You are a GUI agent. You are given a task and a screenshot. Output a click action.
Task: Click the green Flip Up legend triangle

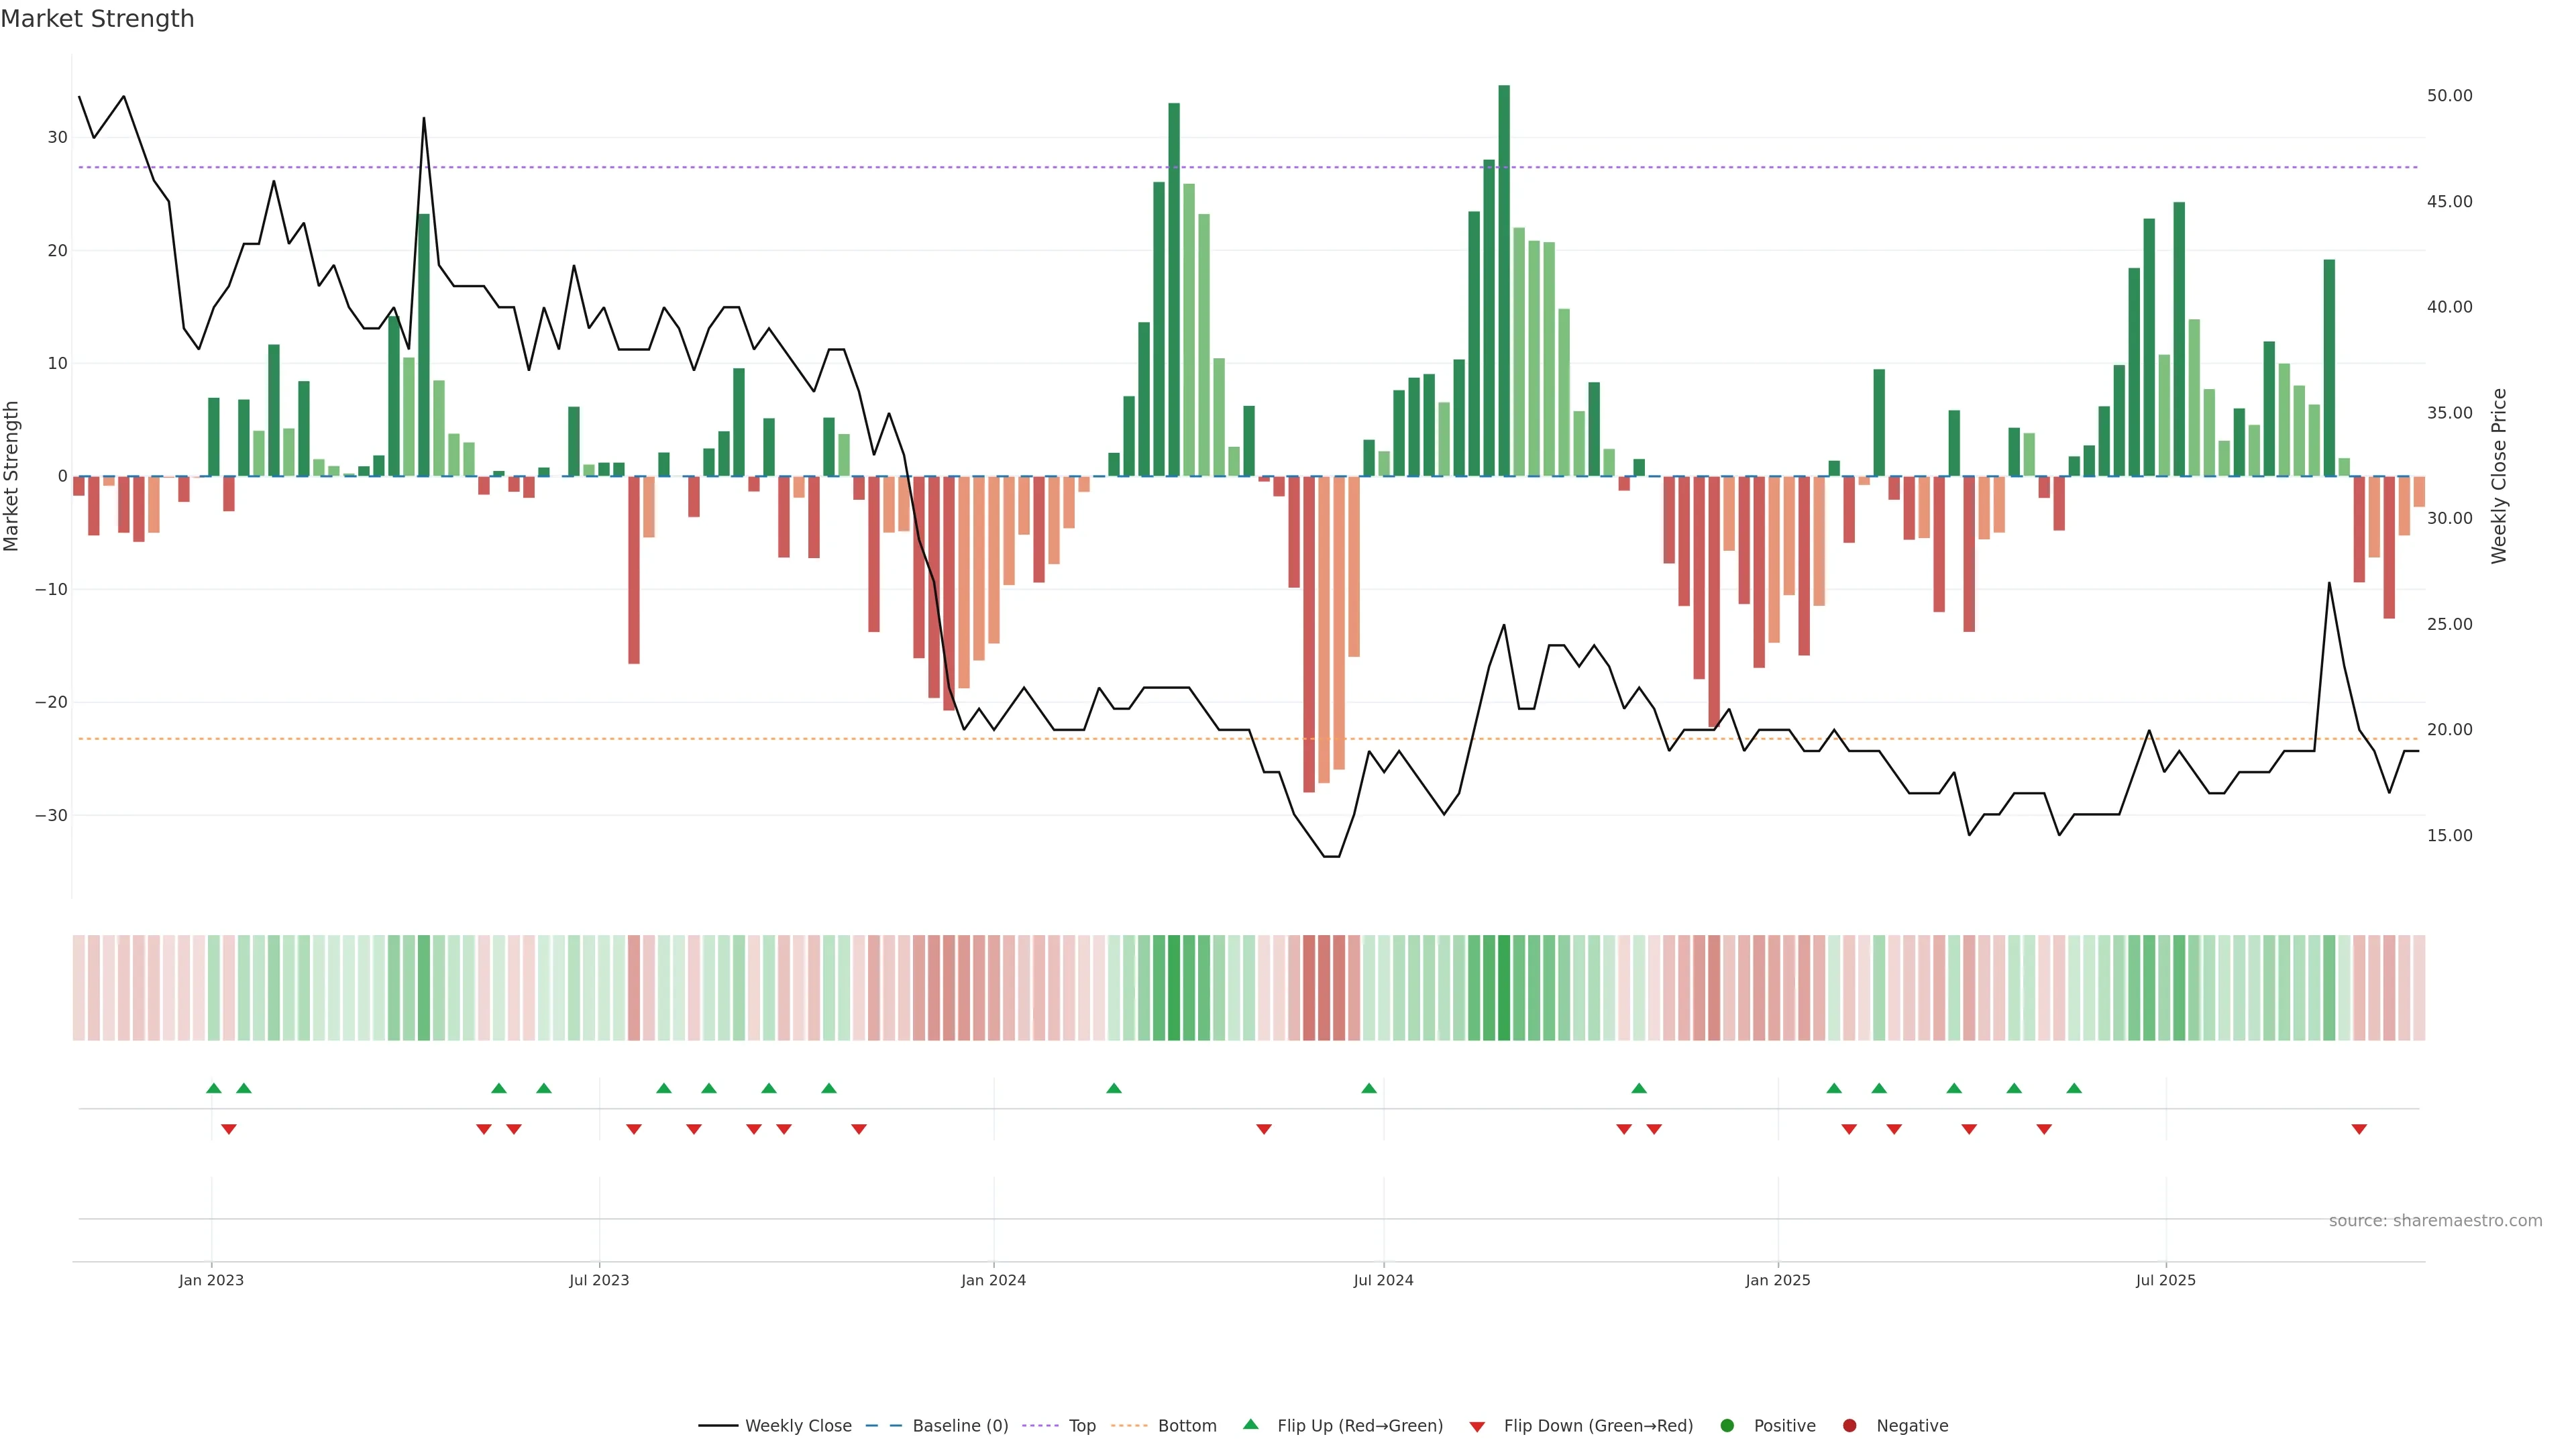[x=1250, y=1424]
